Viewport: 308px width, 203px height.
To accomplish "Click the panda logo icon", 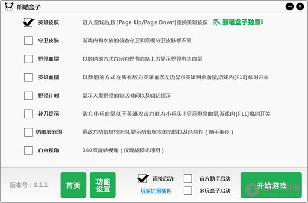I will (x=9, y=7).
